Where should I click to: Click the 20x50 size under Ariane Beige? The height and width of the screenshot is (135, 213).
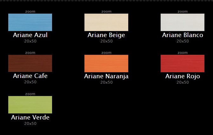(x=107, y=41)
